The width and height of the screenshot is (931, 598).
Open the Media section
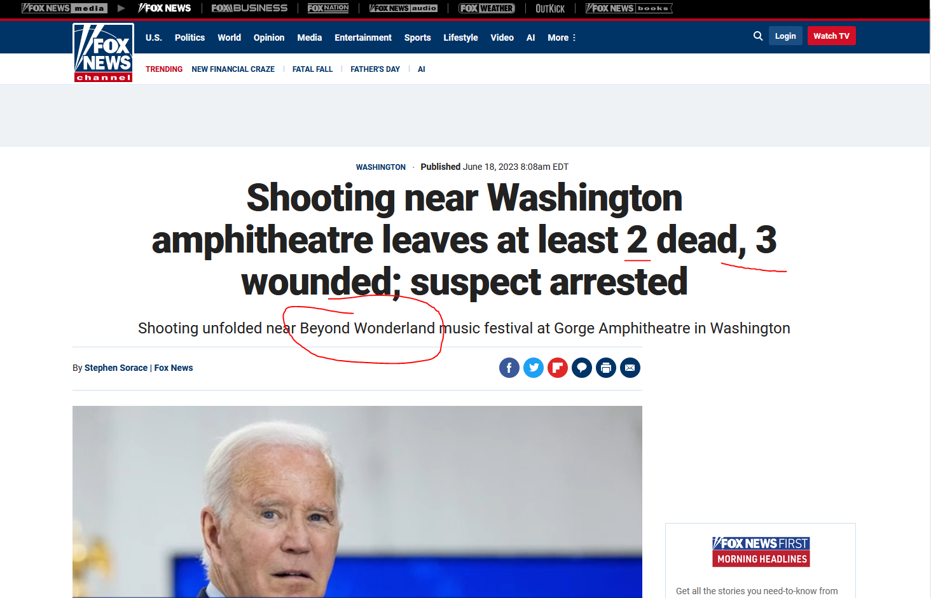click(x=310, y=38)
